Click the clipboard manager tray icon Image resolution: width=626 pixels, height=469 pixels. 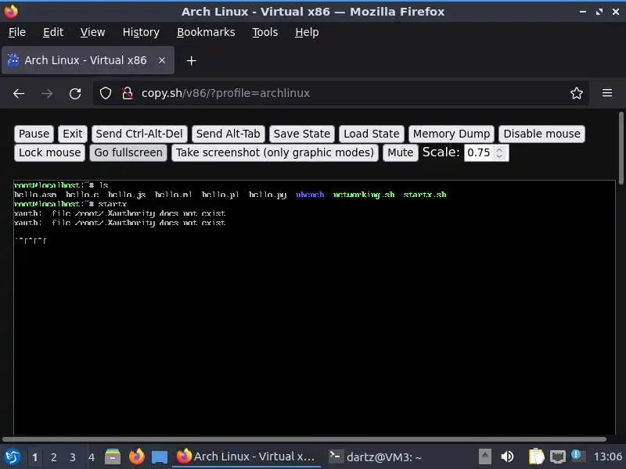pyautogui.click(x=536, y=456)
